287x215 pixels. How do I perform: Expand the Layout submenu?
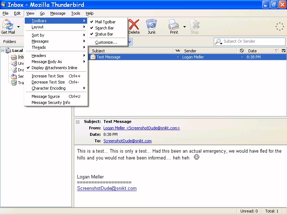(x=56, y=27)
